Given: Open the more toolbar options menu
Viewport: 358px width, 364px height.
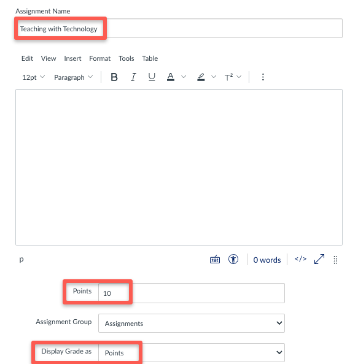Looking at the screenshot, I should [263, 77].
